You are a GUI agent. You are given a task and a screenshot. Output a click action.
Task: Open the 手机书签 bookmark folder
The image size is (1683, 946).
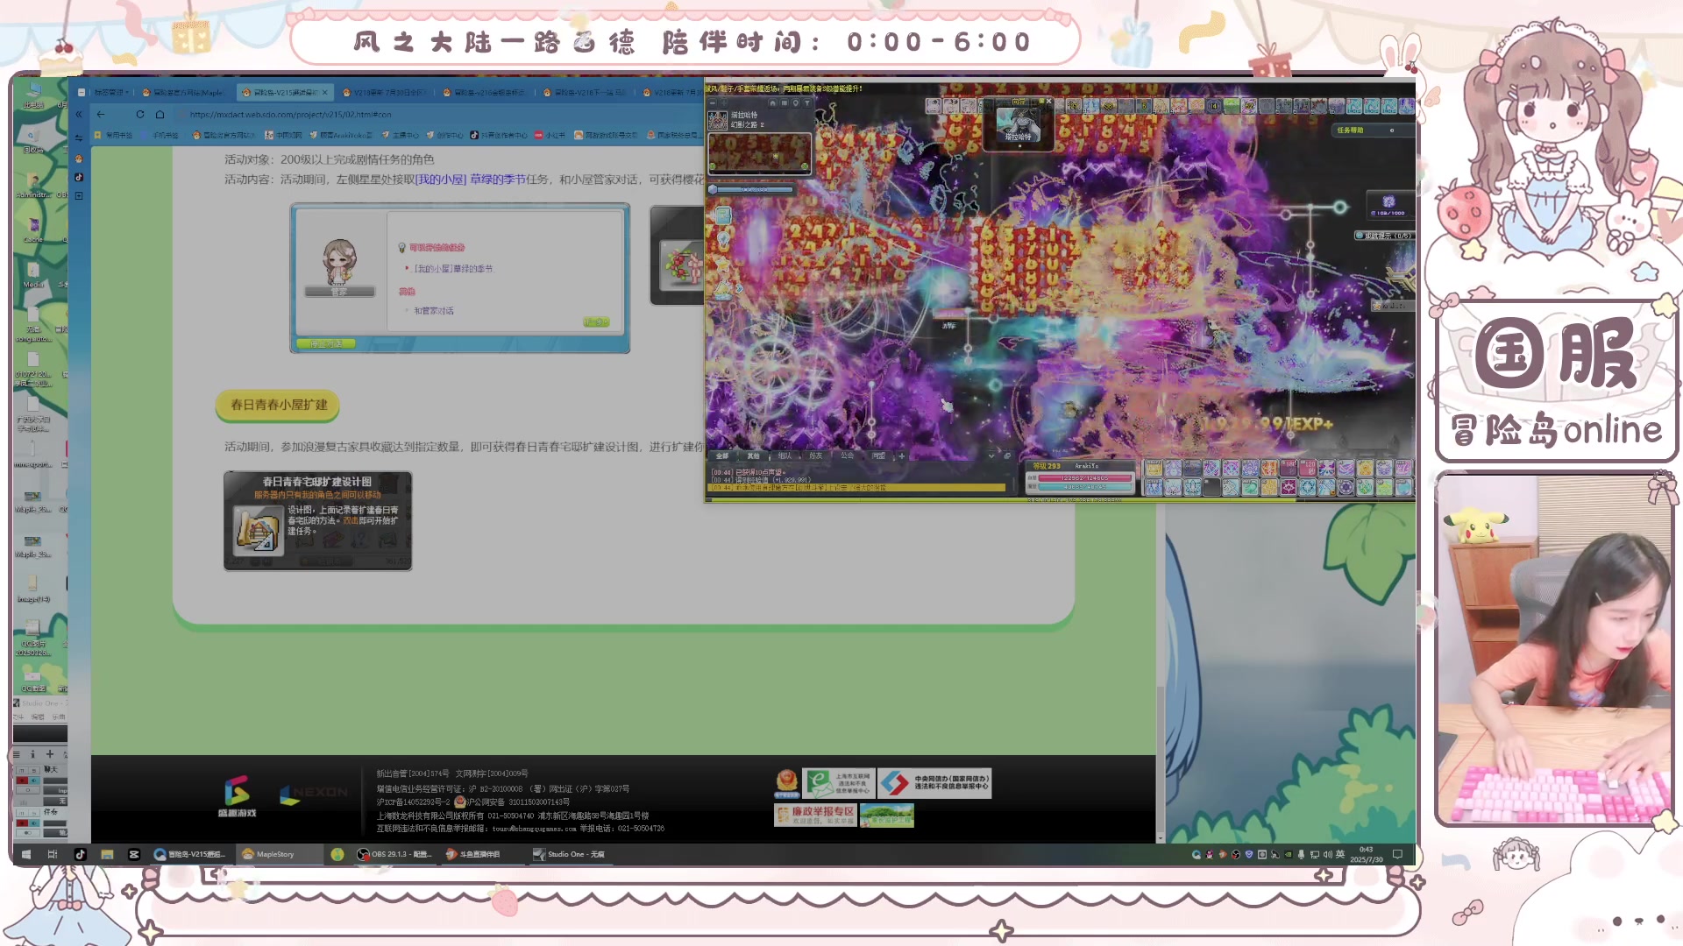(160, 135)
